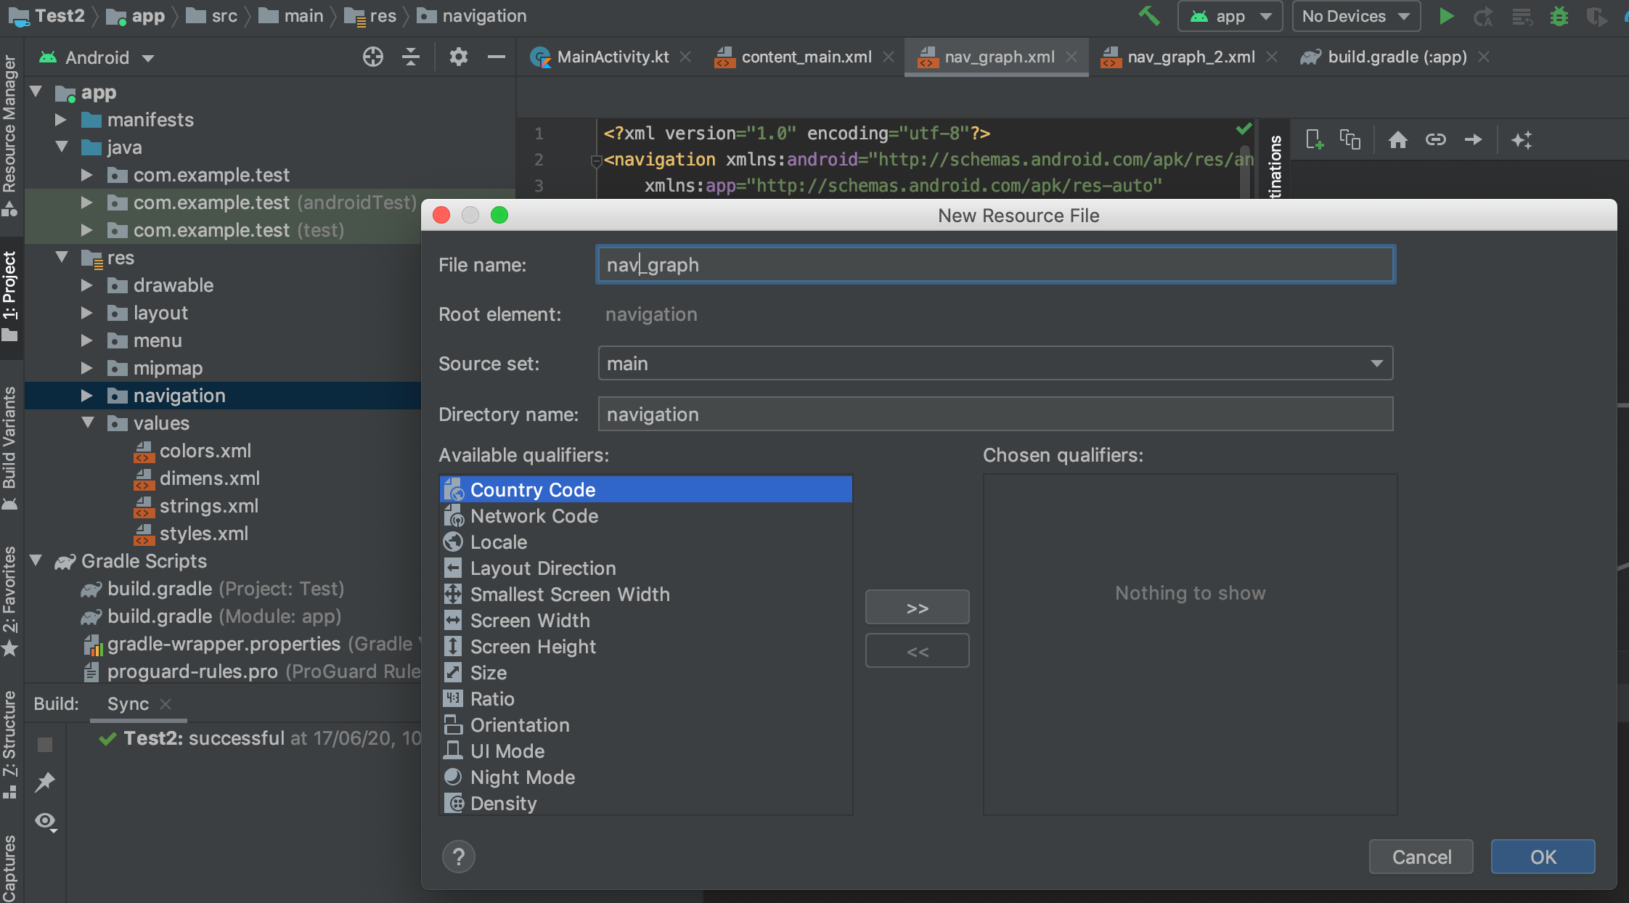Select the Orientation qualifier
The width and height of the screenshot is (1629, 903).
645,725
